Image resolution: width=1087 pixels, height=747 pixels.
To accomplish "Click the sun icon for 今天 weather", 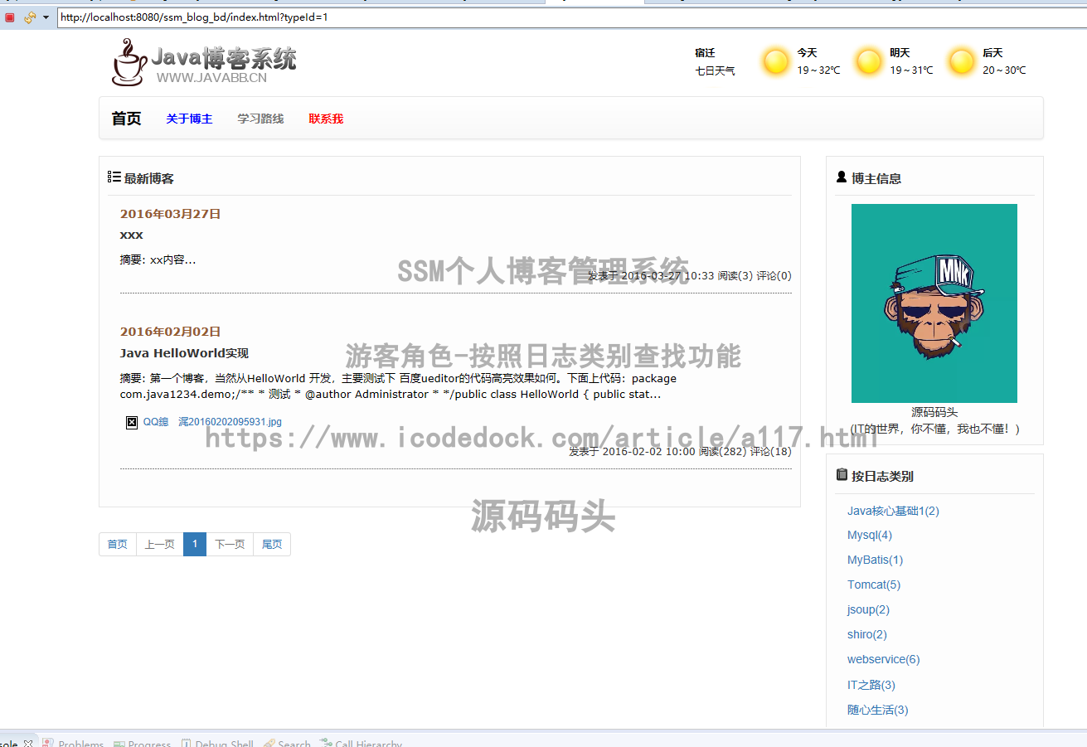I will [x=775, y=61].
